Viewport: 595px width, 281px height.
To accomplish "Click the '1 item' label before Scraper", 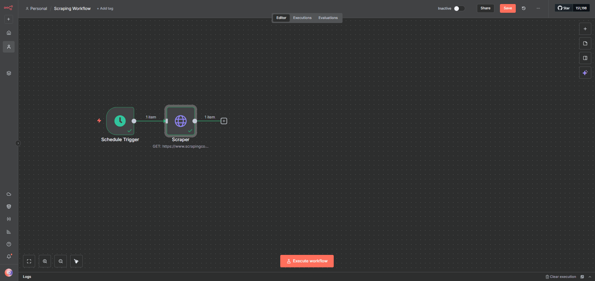I will [151, 117].
